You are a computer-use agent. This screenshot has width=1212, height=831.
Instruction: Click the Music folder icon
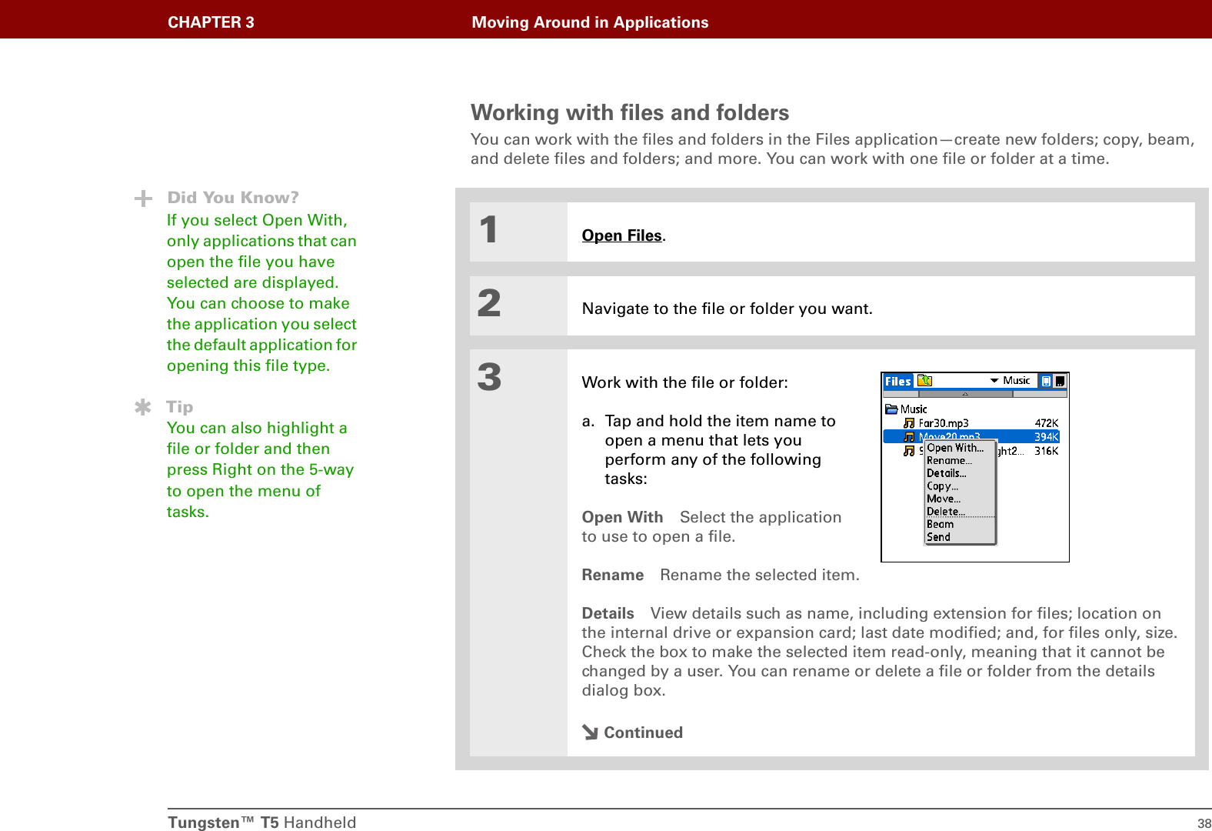[891, 409]
